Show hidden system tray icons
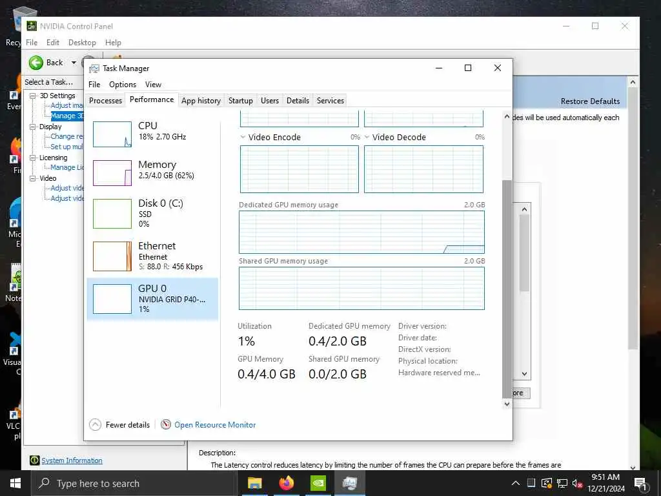 (516, 483)
